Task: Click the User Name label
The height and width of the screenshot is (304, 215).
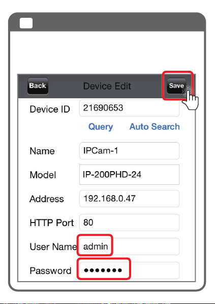Action: pos(53,246)
